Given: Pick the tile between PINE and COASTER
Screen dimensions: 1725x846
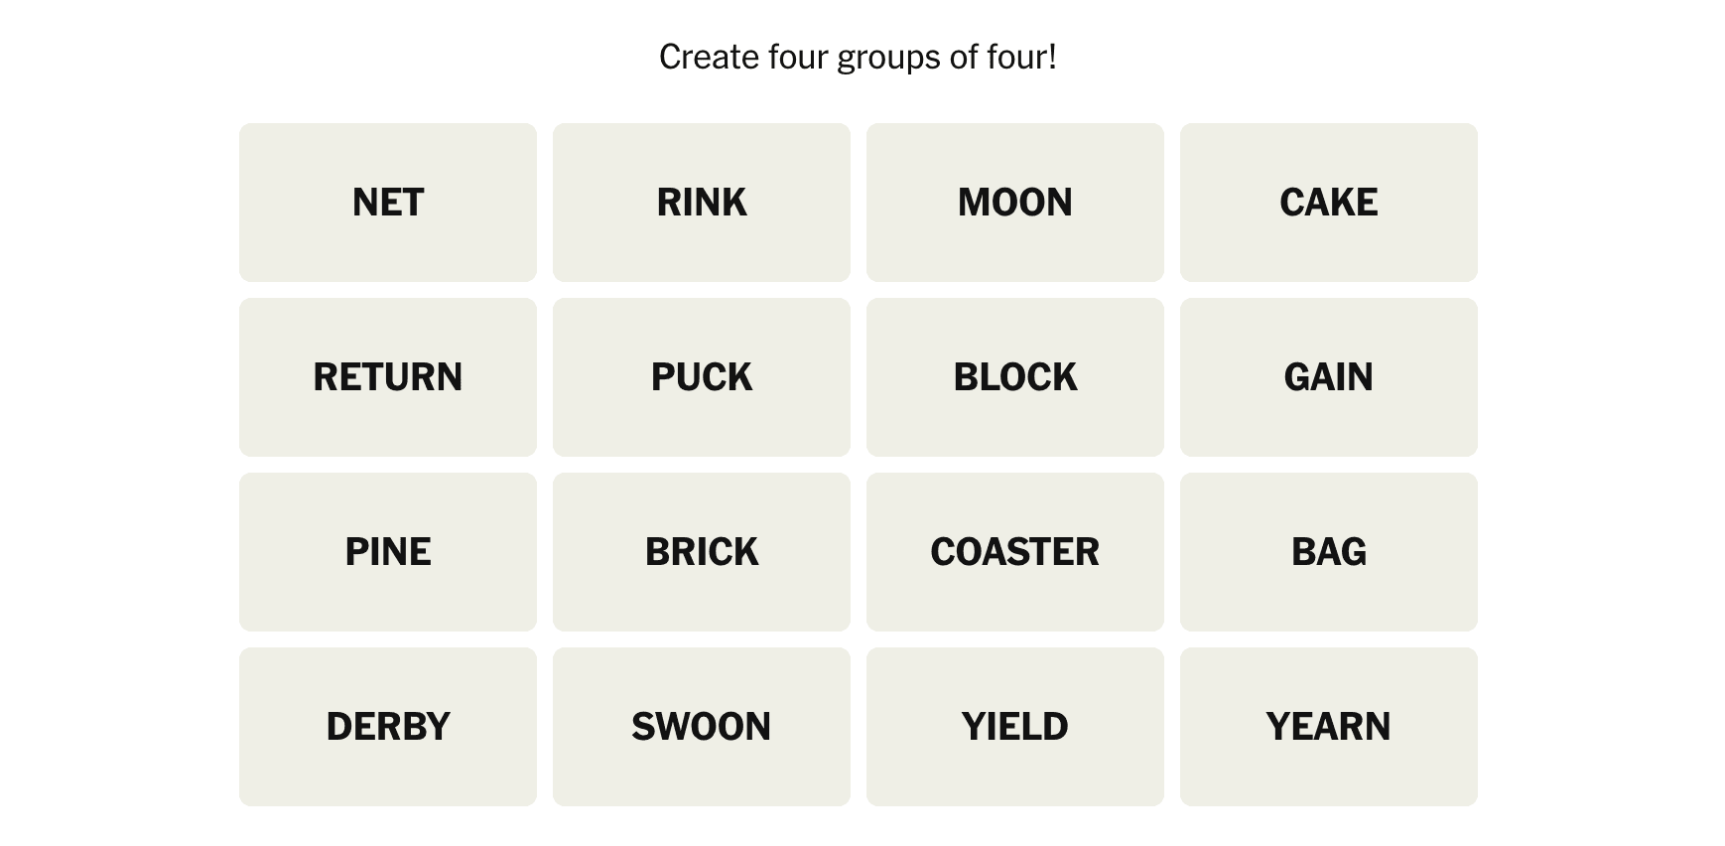Looking at the screenshot, I should coord(701,552).
